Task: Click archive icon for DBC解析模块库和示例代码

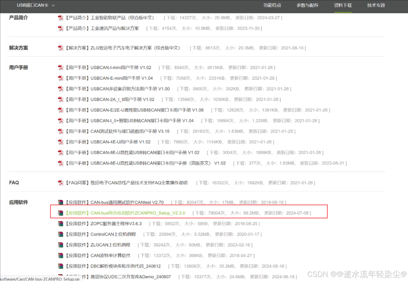Action: 60,266
